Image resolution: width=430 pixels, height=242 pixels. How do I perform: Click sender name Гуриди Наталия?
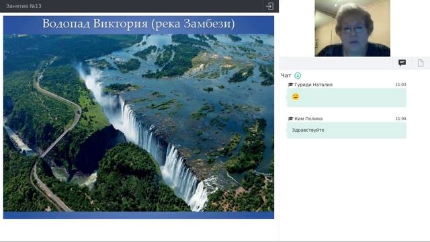313,85
